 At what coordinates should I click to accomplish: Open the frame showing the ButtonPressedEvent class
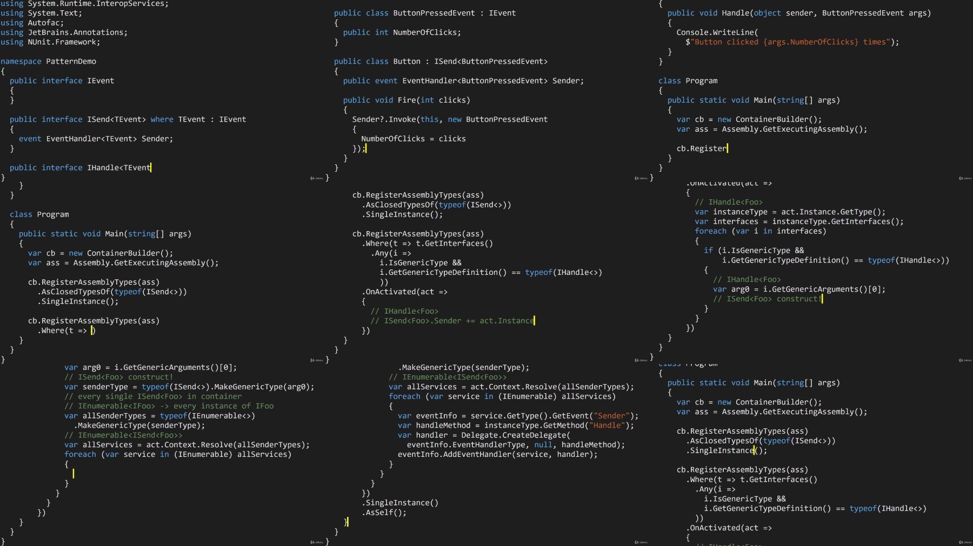click(x=486, y=91)
